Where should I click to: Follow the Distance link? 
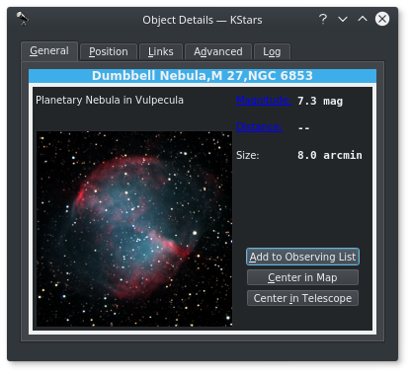[x=259, y=127]
